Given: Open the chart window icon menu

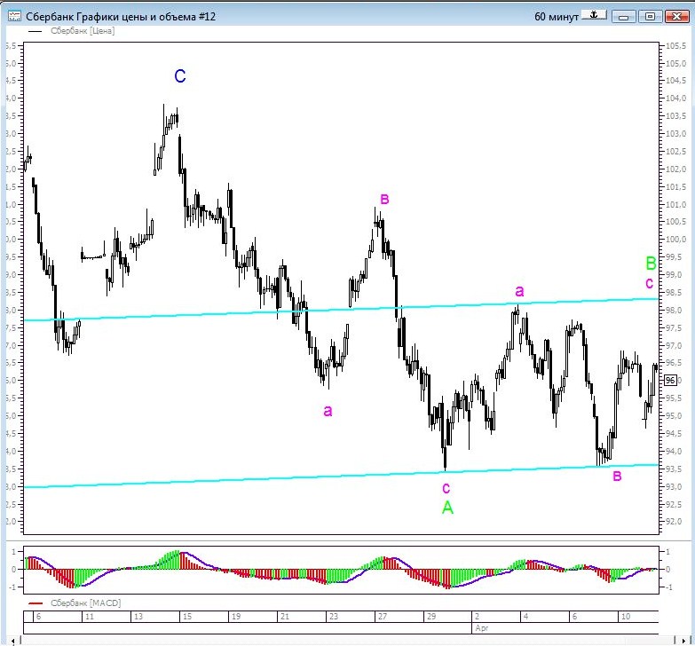Looking at the screenshot, I should (14, 16).
